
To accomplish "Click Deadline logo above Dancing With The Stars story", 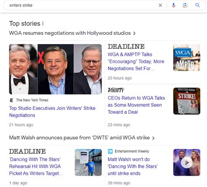I will (28, 151).
